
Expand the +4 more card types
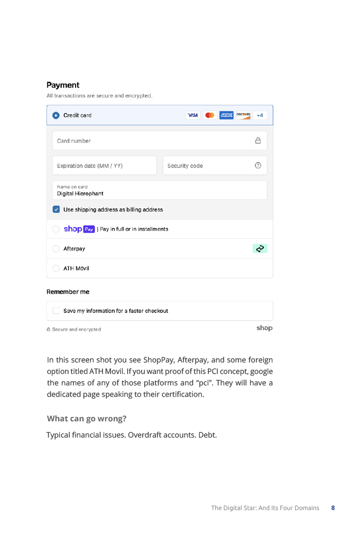point(260,115)
